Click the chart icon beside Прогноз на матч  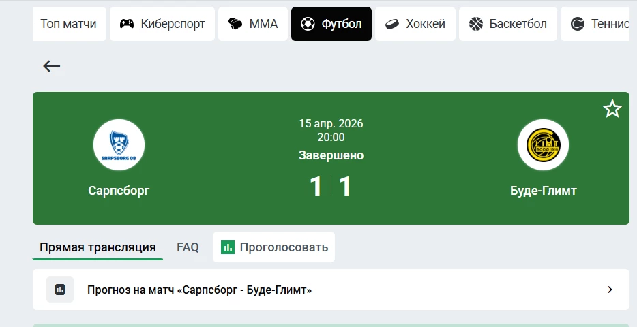click(60, 290)
